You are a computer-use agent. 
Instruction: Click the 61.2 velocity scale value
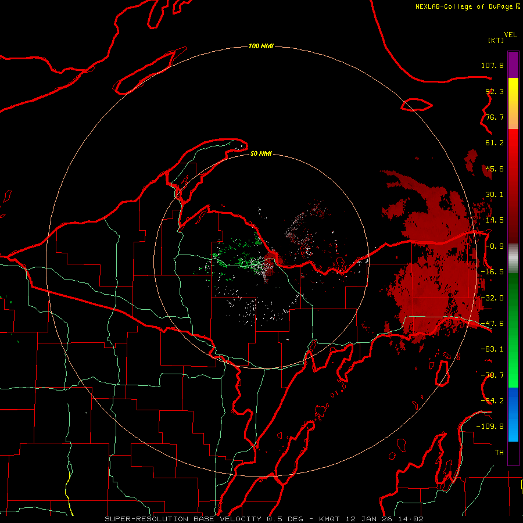pyautogui.click(x=495, y=143)
